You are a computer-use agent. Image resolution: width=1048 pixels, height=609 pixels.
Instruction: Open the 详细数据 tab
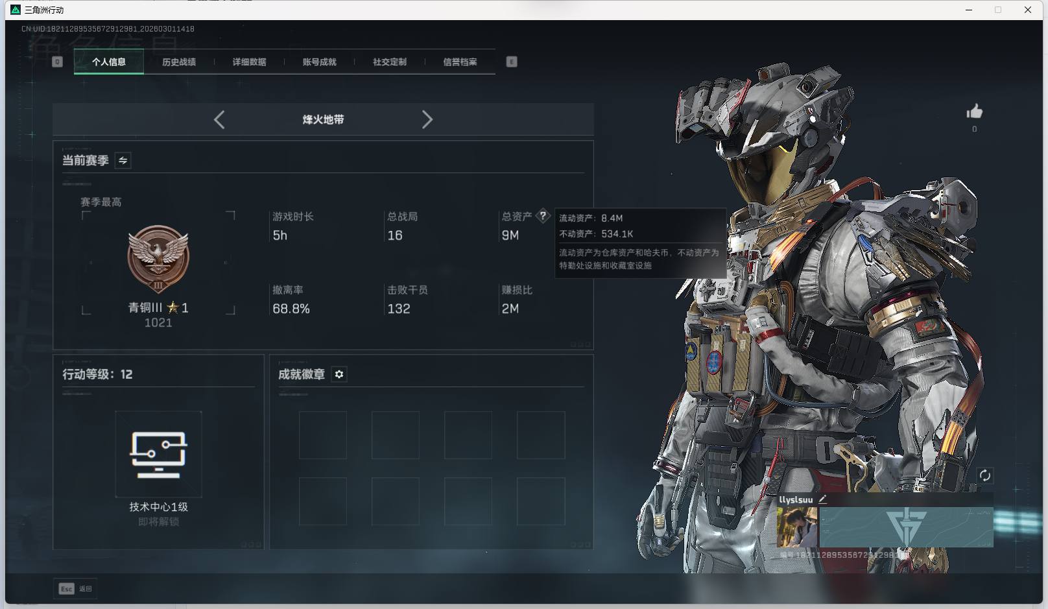[x=249, y=62]
